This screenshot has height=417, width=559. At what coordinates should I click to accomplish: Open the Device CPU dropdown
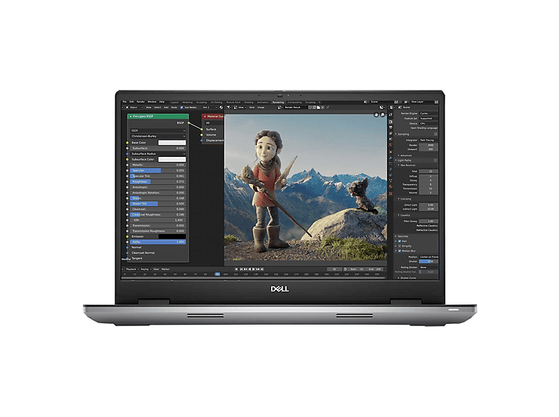coord(428,123)
